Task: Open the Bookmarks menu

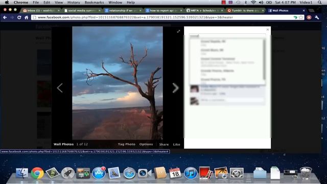Action: point(94,3)
